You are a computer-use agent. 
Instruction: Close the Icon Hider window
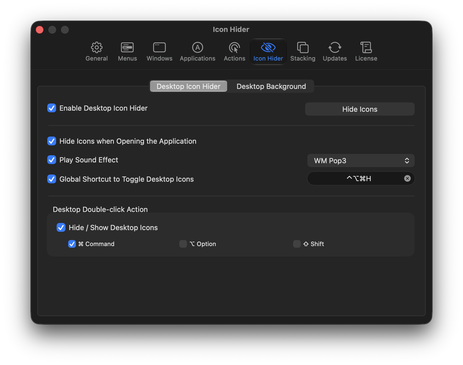[40, 29]
